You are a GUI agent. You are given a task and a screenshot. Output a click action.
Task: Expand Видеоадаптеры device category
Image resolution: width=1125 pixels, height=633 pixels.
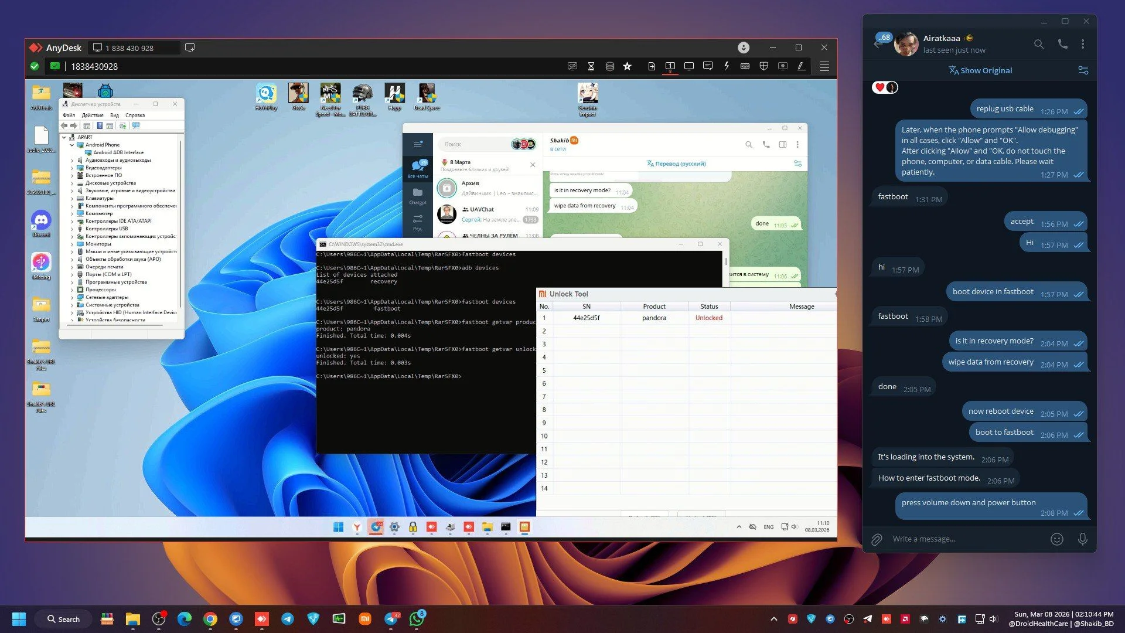(72, 168)
